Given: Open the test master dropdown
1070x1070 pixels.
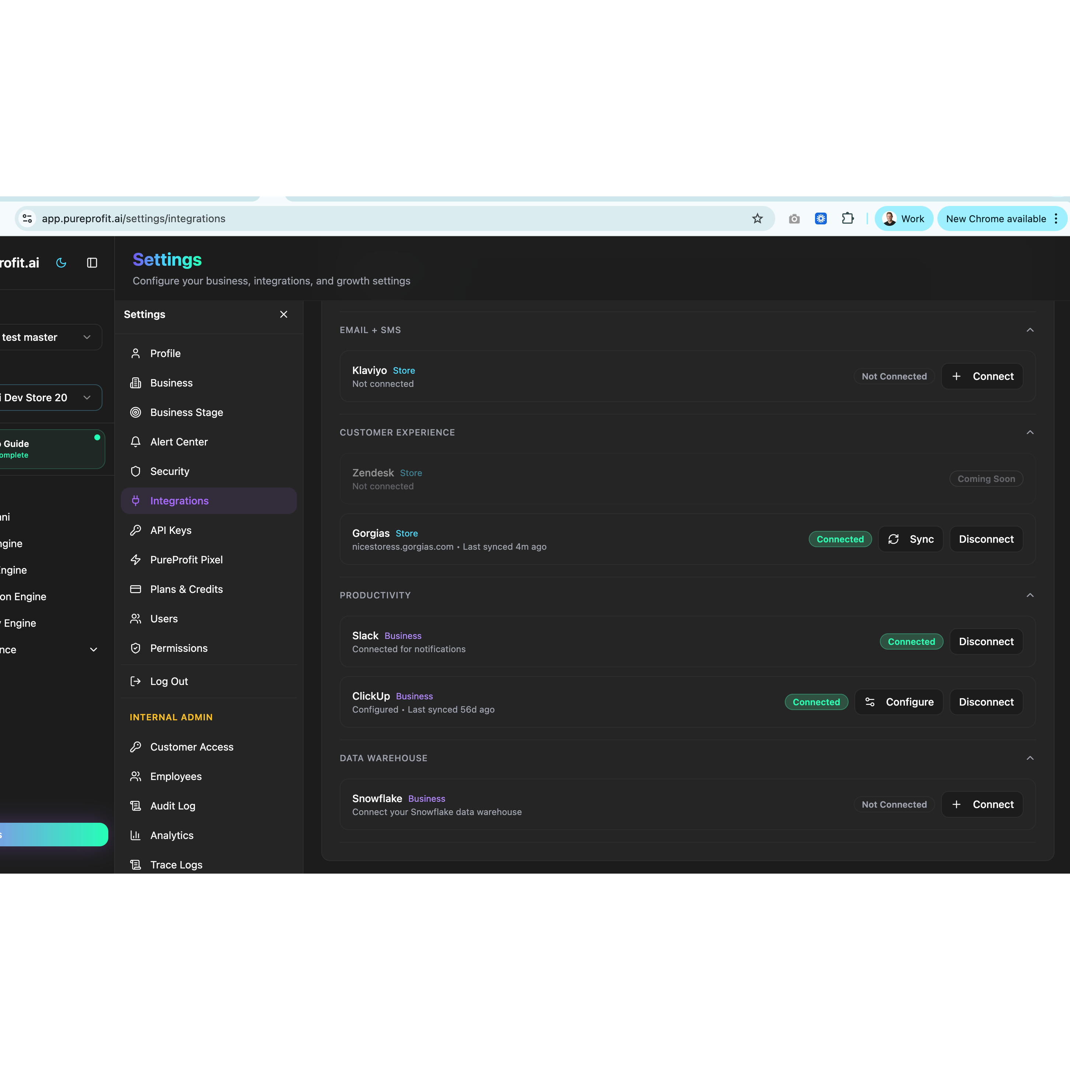Looking at the screenshot, I should (x=50, y=337).
